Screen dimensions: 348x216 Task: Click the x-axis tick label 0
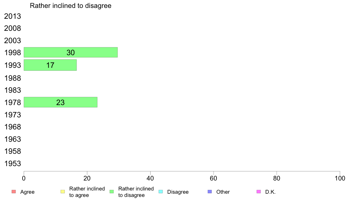[x=24, y=178]
